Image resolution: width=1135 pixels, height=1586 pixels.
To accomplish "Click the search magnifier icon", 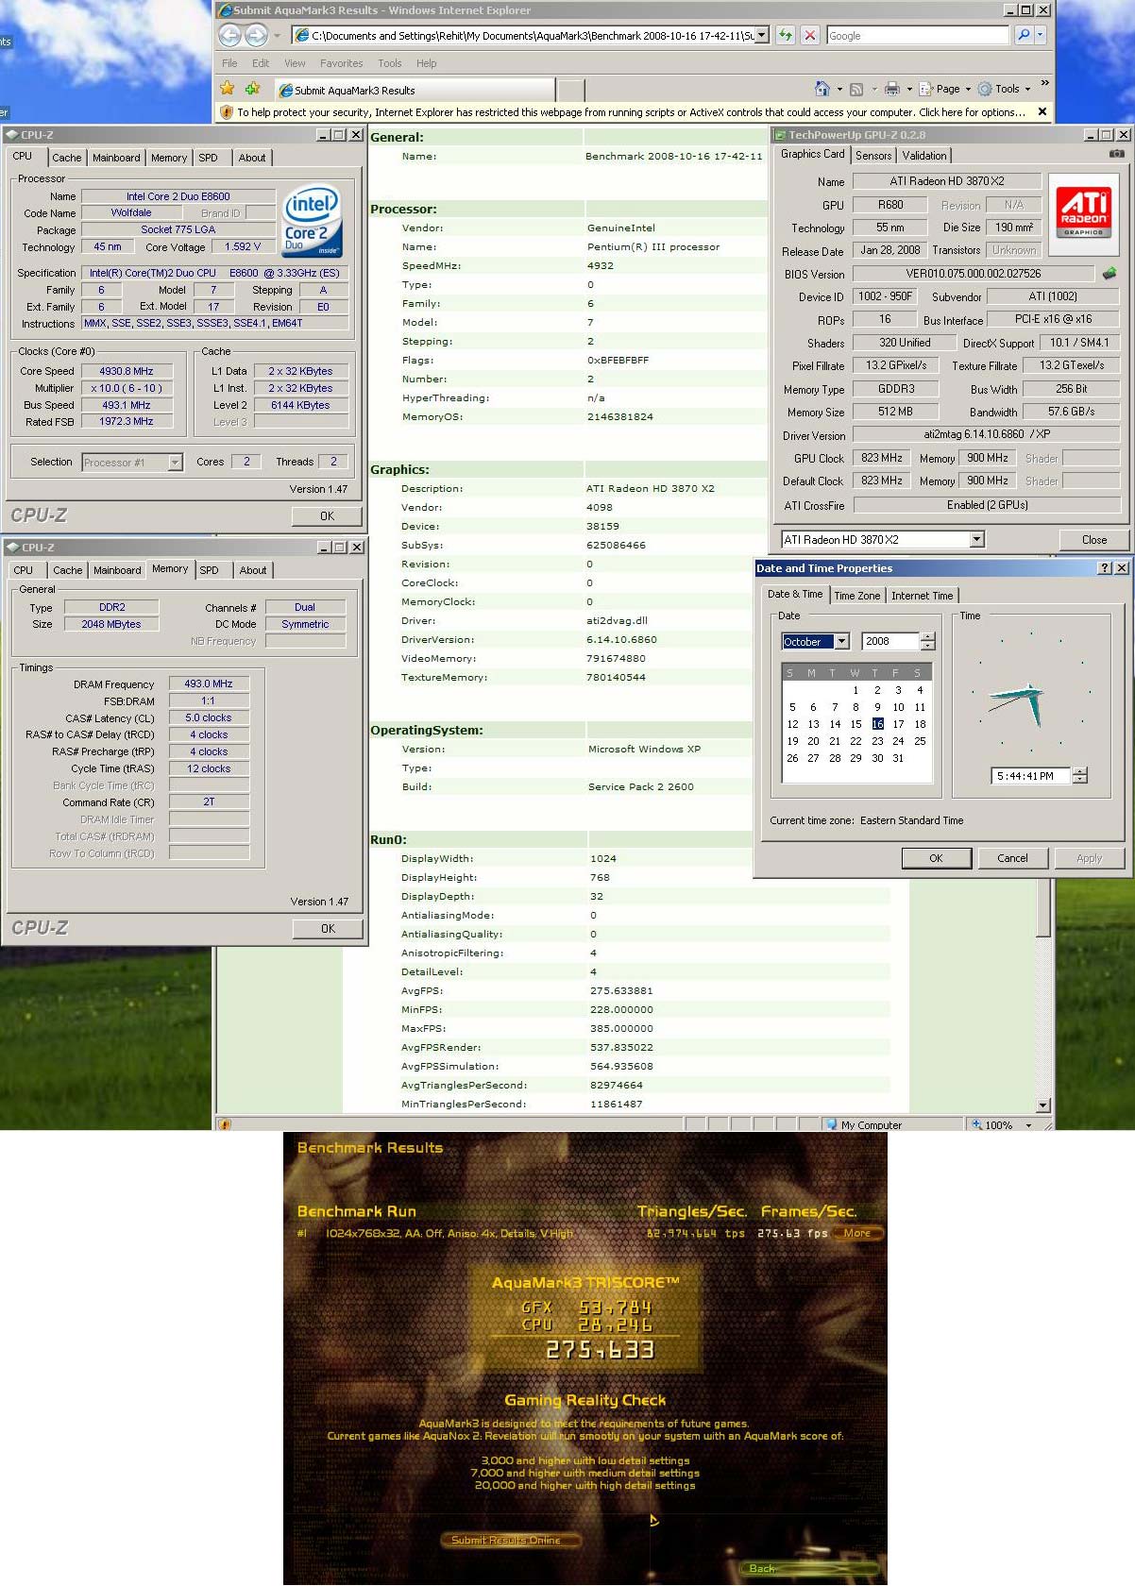I will tap(1024, 36).
